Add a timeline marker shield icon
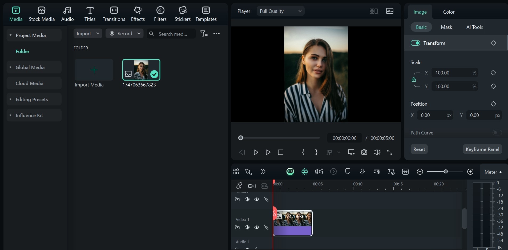Image resolution: width=508 pixels, height=250 pixels. [x=348, y=172]
